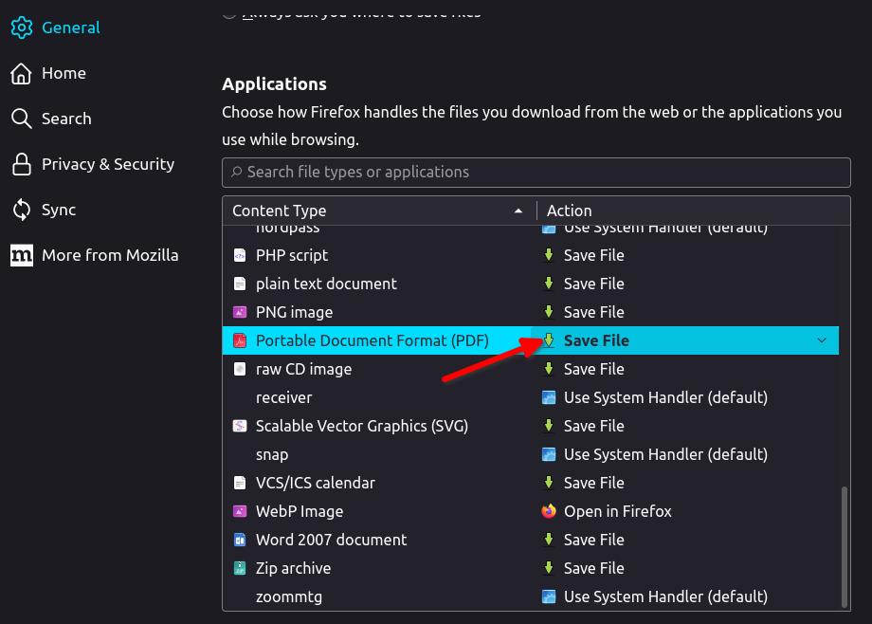Expand the PDF action dropdown chevron
Viewport: 872px width, 624px height.
click(x=822, y=340)
